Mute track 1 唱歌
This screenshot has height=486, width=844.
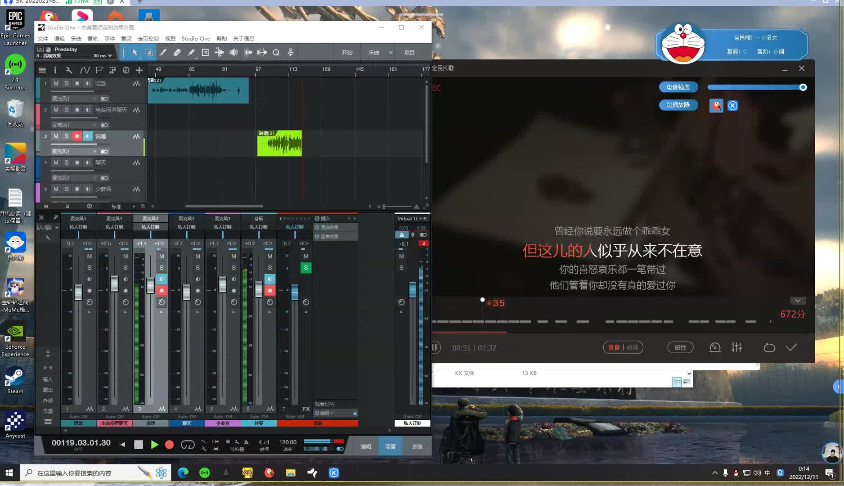coord(56,83)
